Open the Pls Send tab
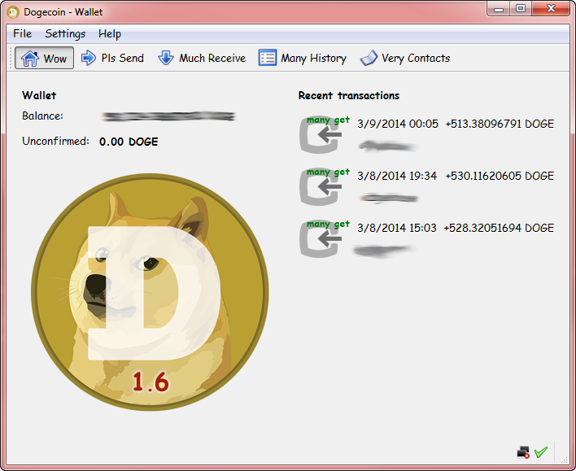Viewport: 576px width, 471px height. click(x=112, y=58)
